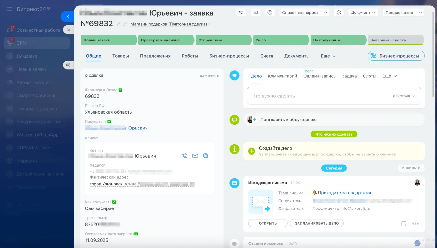Open the Бизнес-процессы tab
The image size is (437, 248).
pos(229,56)
